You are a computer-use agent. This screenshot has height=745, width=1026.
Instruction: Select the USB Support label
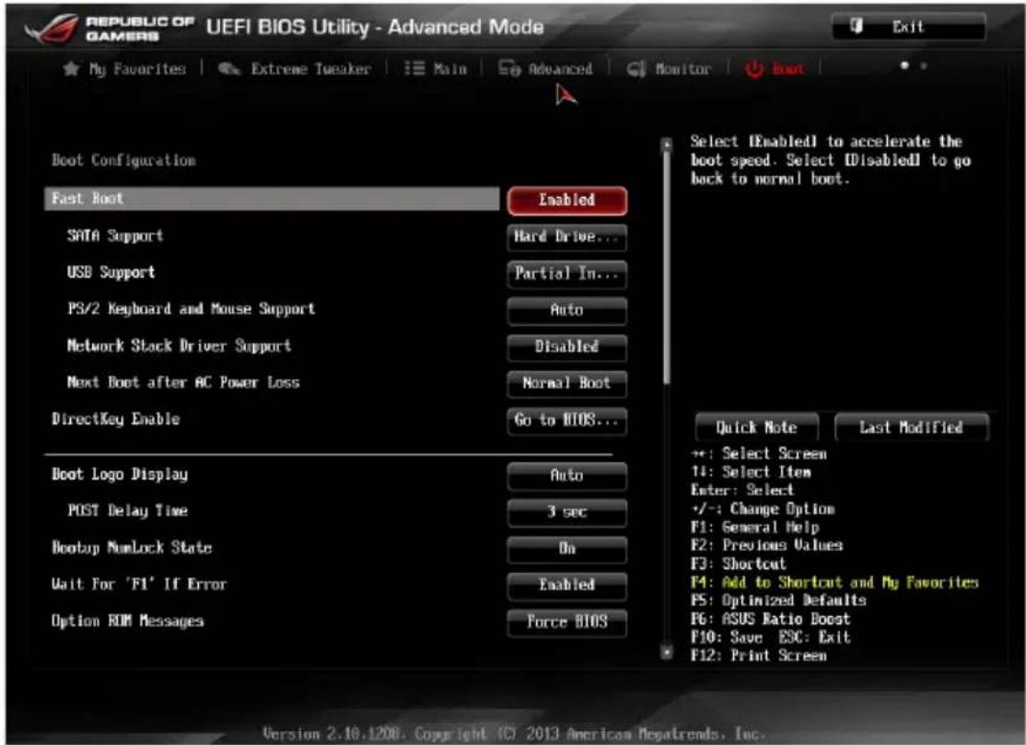[x=111, y=273]
